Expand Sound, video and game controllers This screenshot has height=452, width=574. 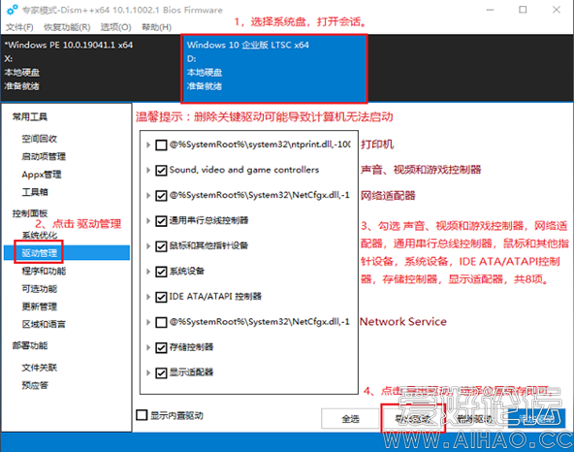pos(148,171)
